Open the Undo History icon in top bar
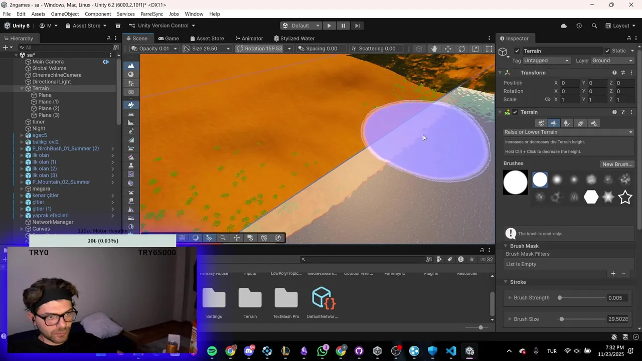 pyautogui.click(x=579, y=26)
